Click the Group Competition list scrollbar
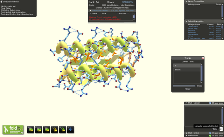This screenshot has height=137, width=224. (222, 11)
